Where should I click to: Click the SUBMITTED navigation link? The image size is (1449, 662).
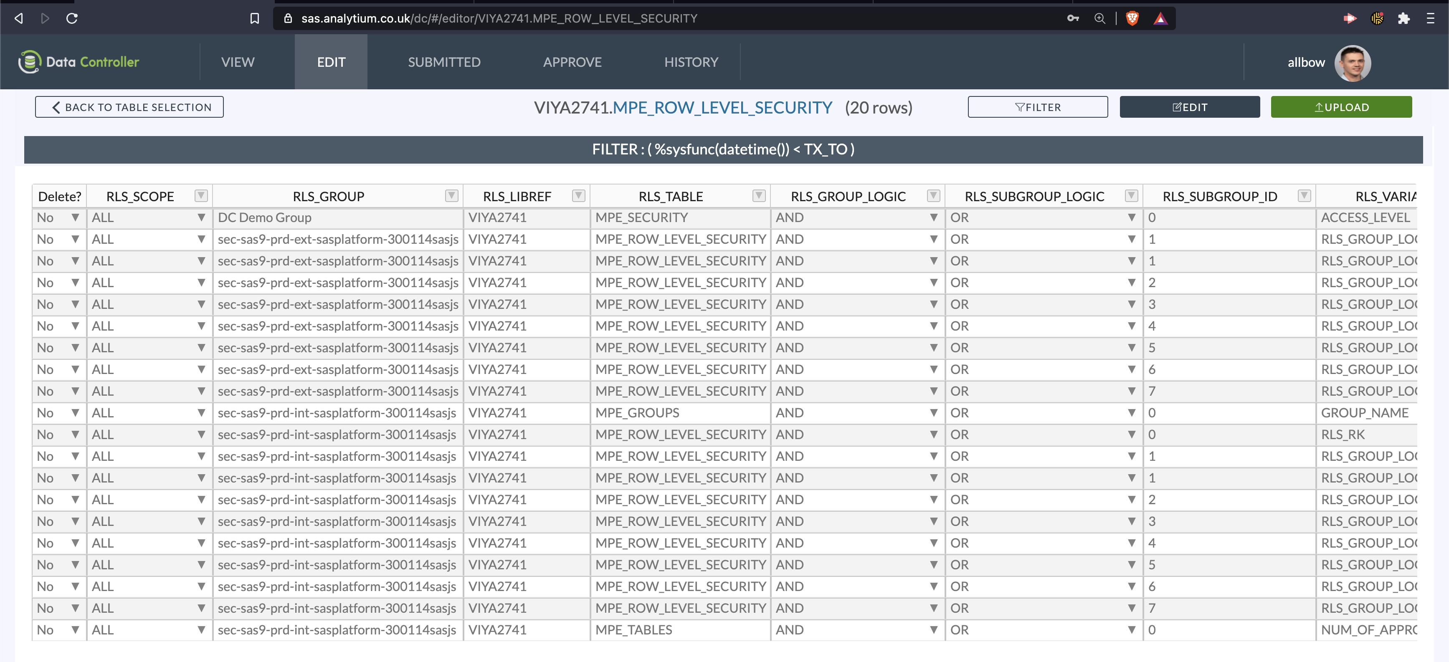coord(444,62)
